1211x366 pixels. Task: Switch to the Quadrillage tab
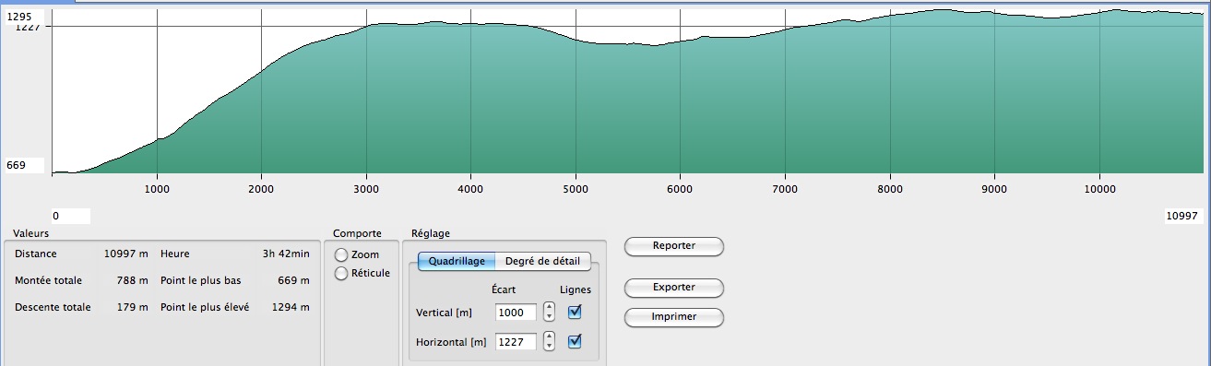click(x=457, y=261)
